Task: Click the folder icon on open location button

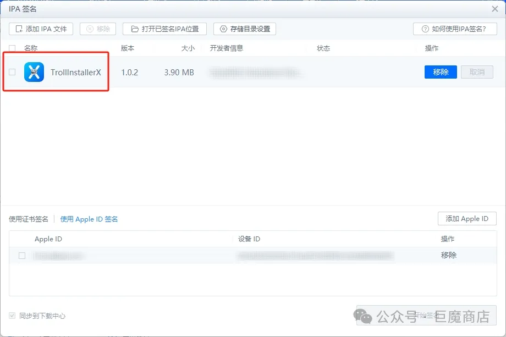Action: [x=135, y=29]
